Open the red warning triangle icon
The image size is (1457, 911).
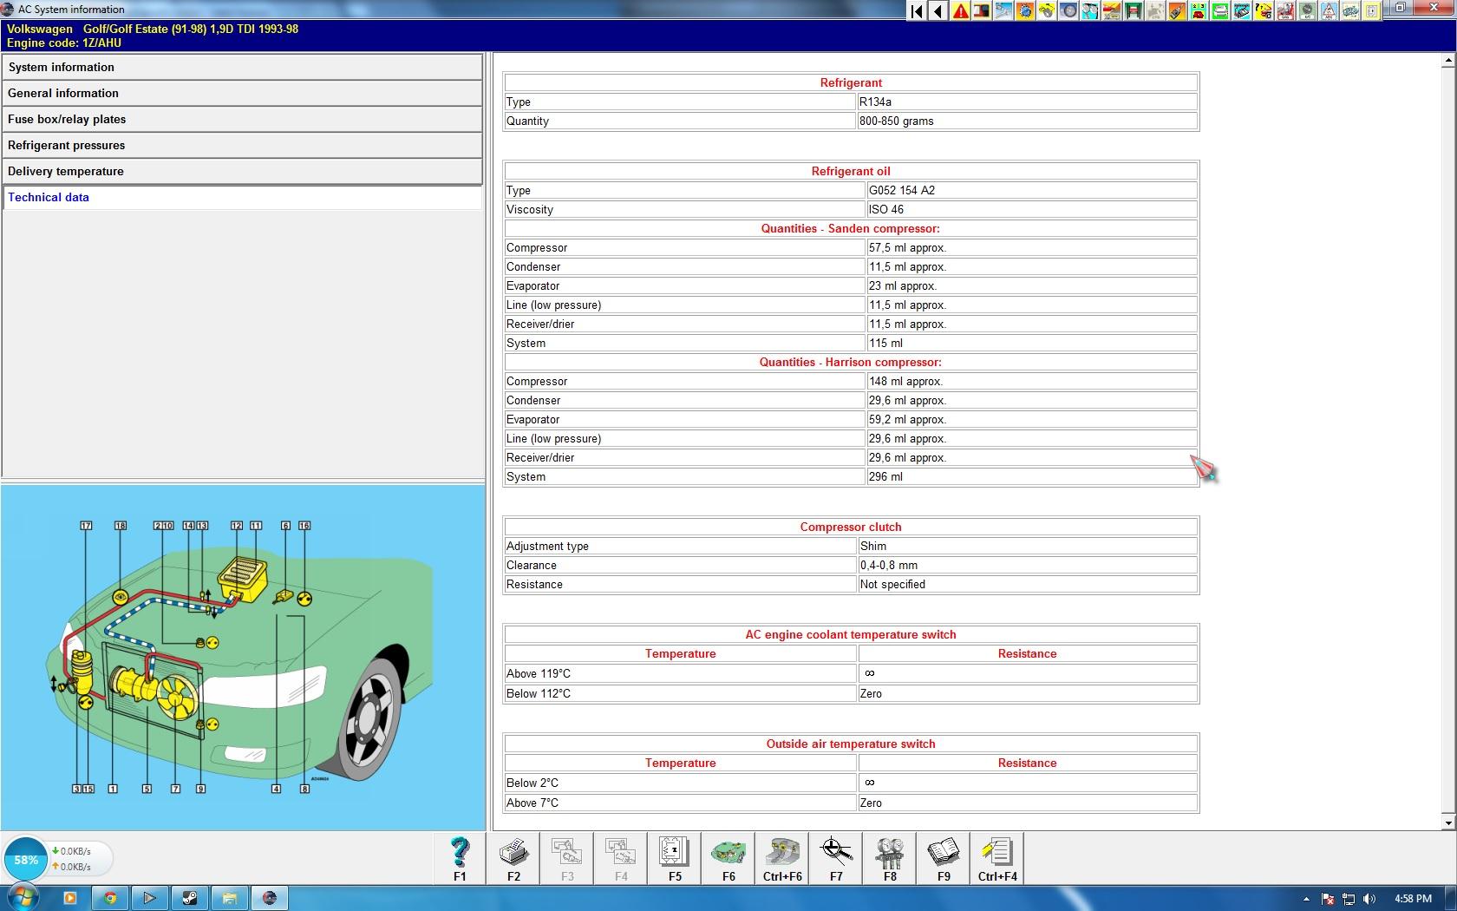(961, 10)
